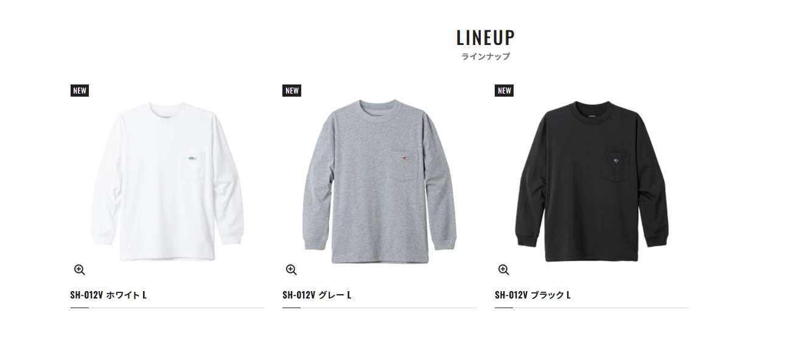Open the SH-012V ブラック L product link

[532, 295]
